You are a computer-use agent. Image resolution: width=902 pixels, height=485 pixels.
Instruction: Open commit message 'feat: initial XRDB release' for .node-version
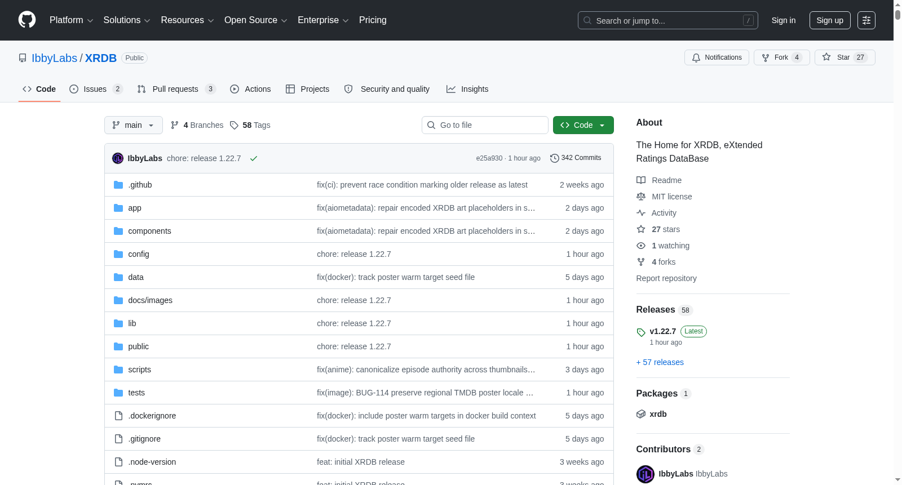[361, 462]
